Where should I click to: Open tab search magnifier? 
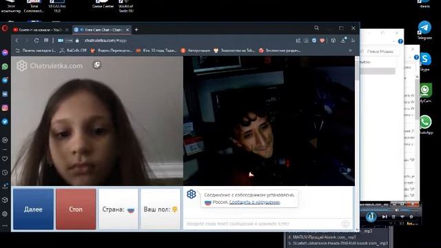pos(317,28)
